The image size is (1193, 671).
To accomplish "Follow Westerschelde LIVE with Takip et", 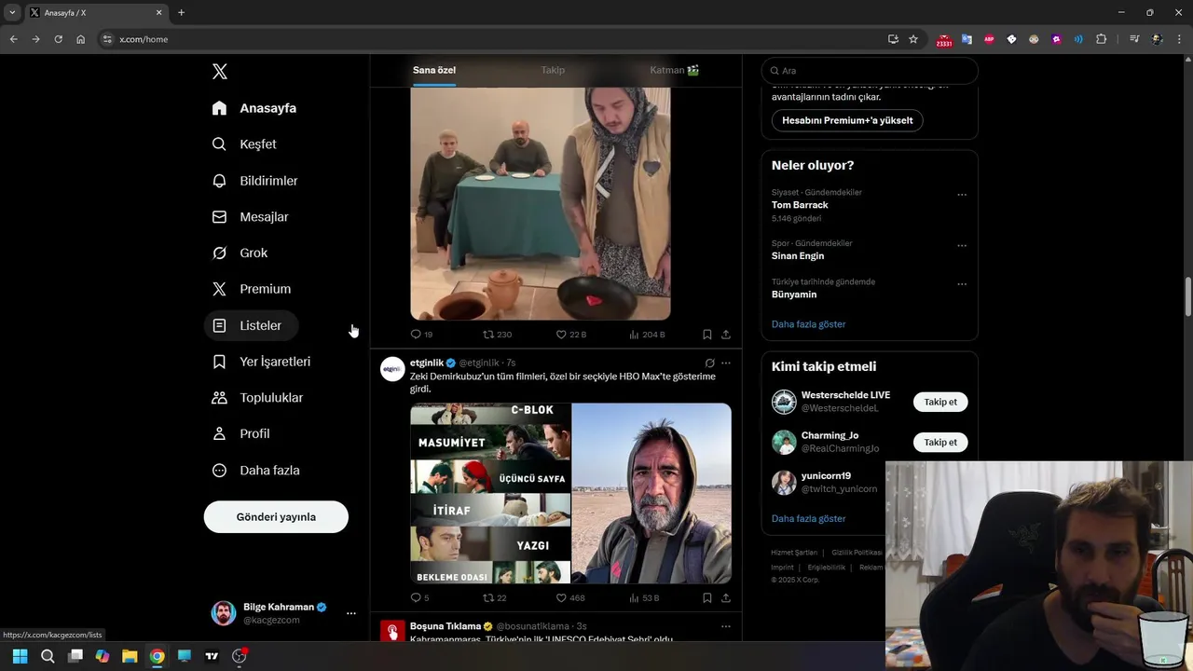I will [x=940, y=402].
